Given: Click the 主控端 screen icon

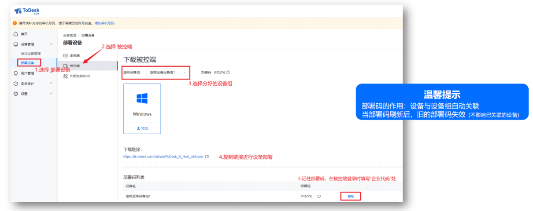Looking at the screenshot, I should tap(66, 56).
